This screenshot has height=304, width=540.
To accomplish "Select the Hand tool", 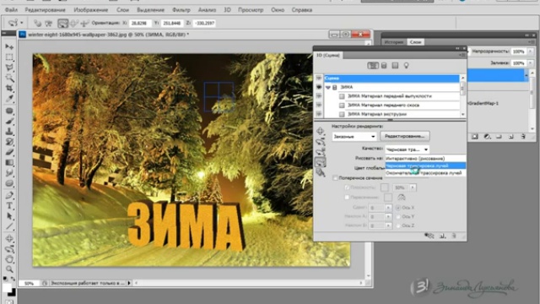I will click(9, 259).
